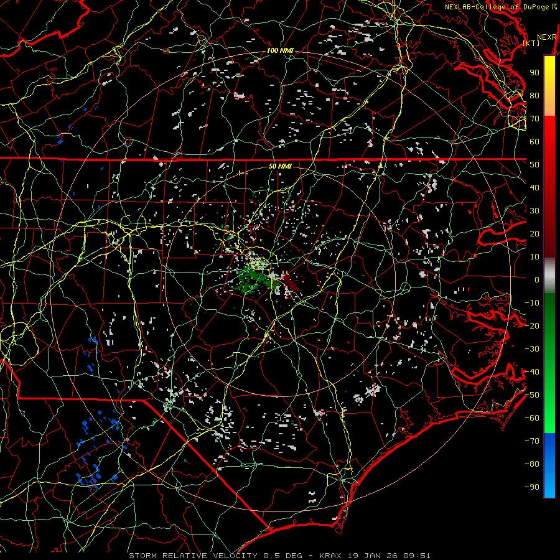Click the 70 value on the velocity scale
Image resolution: width=560 pixels, height=560 pixels.
(x=534, y=119)
